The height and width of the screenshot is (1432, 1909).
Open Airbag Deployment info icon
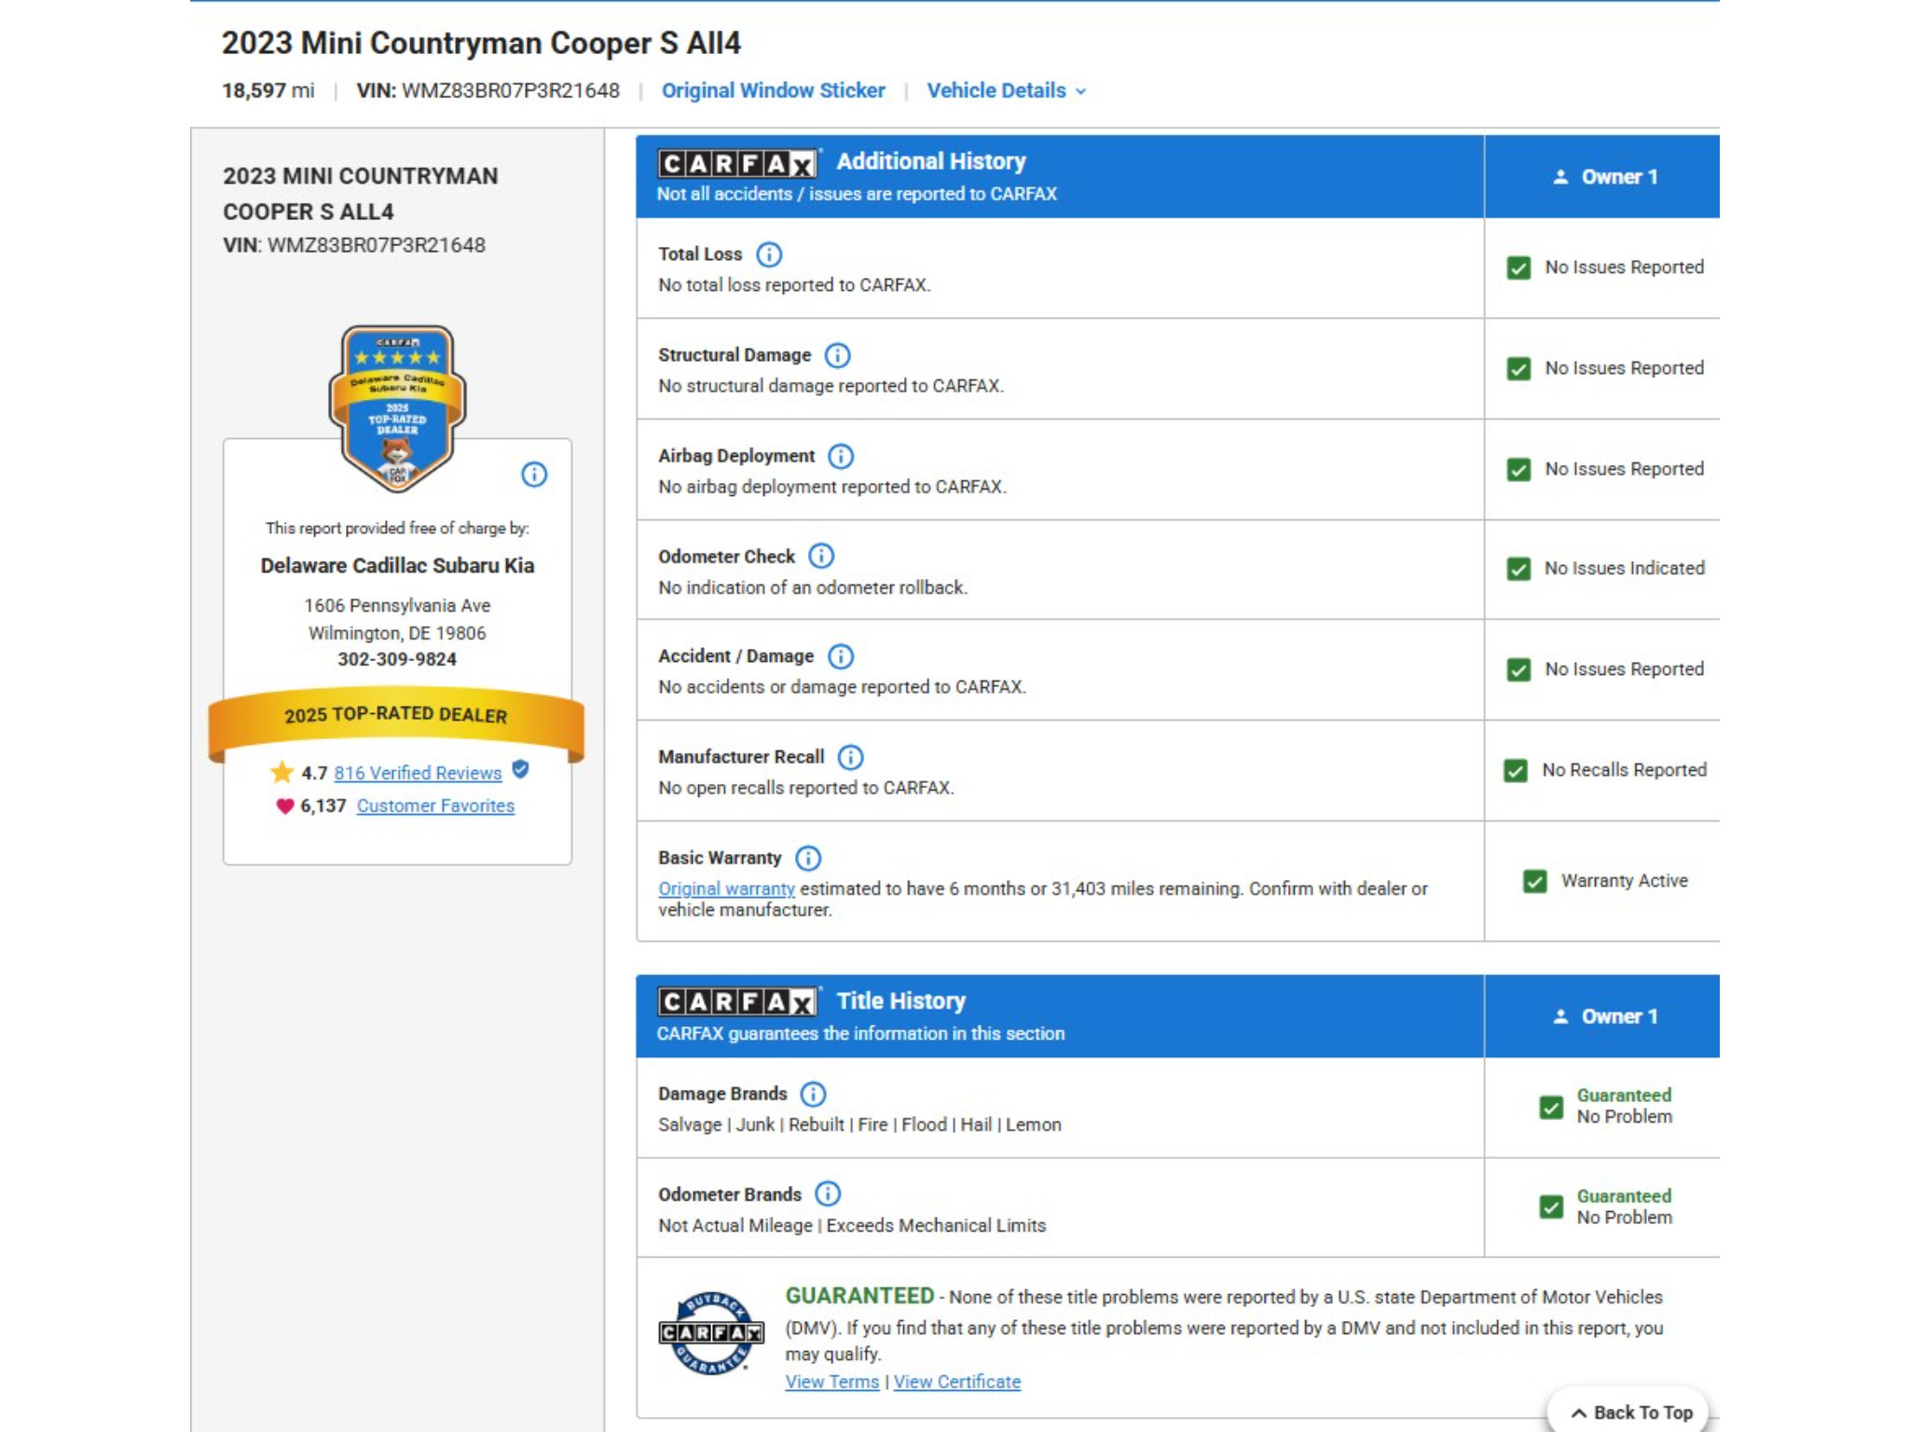[x=841, y=456]
